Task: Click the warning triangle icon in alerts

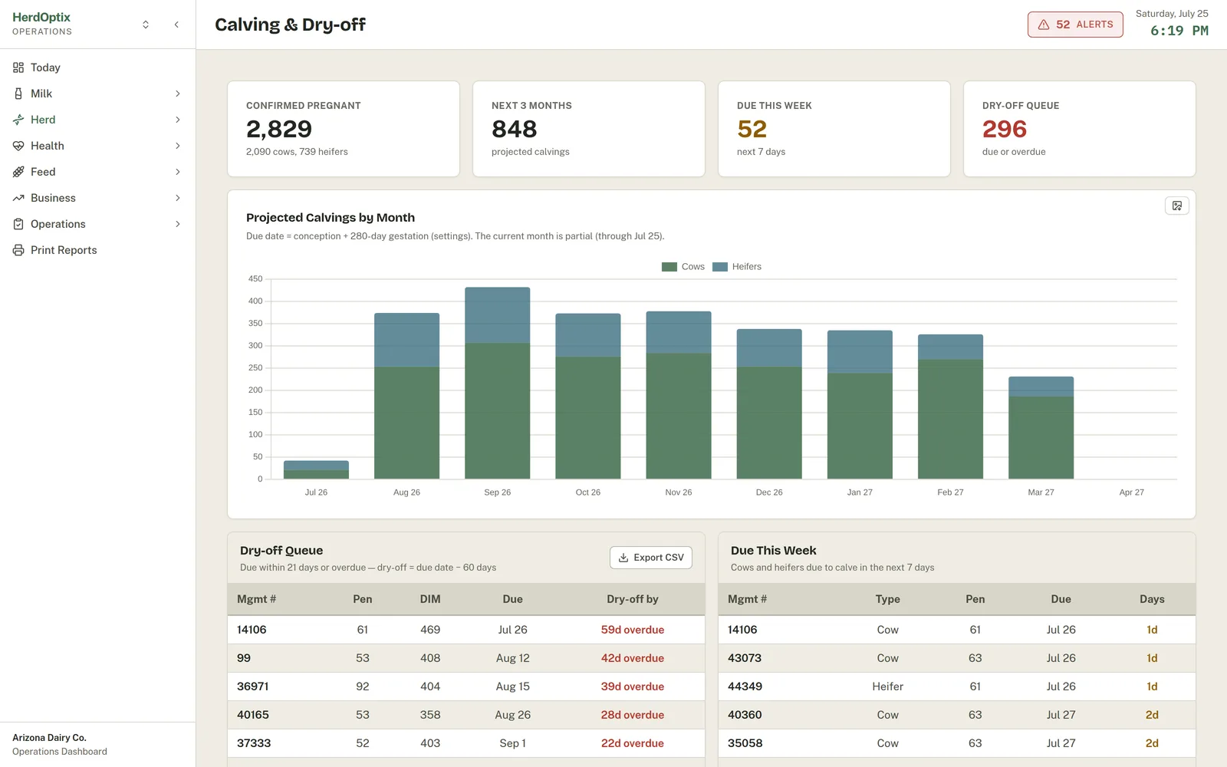Action: click(x=1044, y=25)
